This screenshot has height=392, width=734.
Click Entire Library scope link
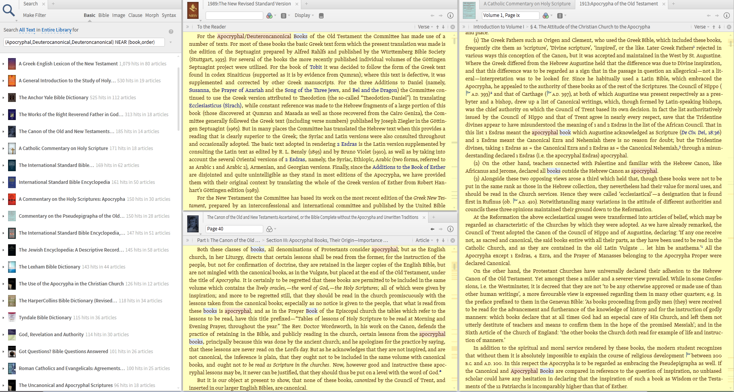(56, 30)
